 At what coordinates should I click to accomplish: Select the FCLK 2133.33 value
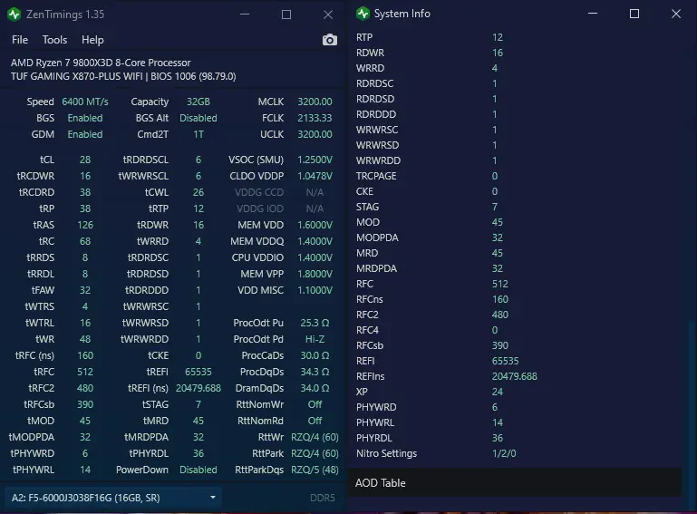315,118
